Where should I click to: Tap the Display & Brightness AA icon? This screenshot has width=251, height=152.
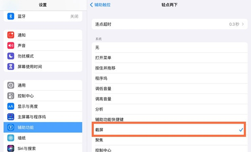11,107
